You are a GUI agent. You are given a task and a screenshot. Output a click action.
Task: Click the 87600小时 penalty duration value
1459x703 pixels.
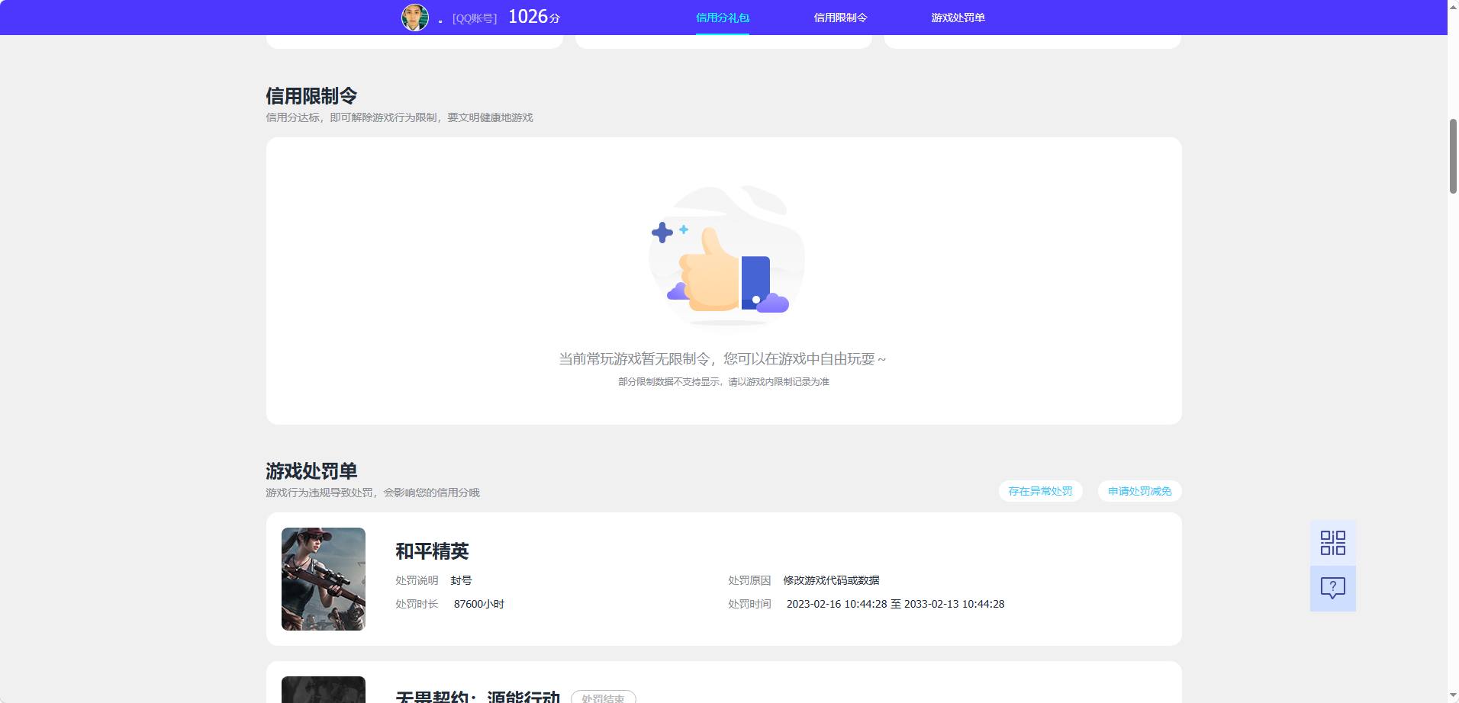pos(479,604)
